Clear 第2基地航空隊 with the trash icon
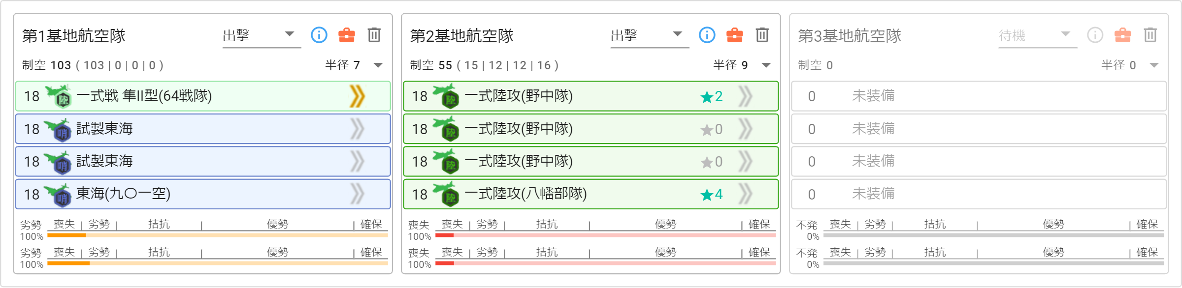1182x288 pixels. 762,35
